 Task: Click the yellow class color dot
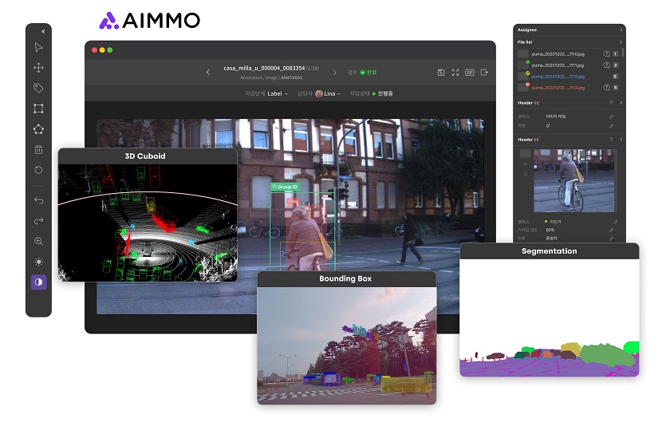coord(546,222)
